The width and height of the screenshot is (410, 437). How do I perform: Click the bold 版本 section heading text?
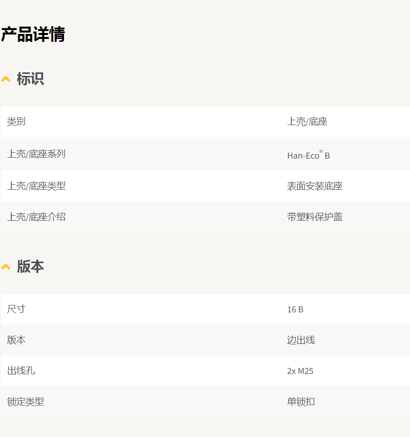tap(31, 267)
